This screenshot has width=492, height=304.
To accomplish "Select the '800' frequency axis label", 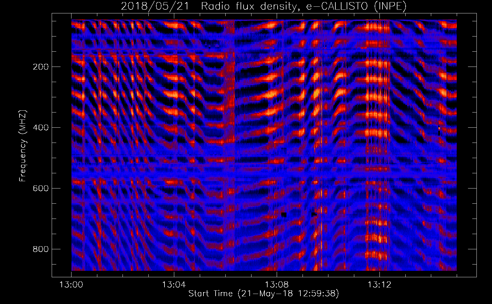I will 41,249.
